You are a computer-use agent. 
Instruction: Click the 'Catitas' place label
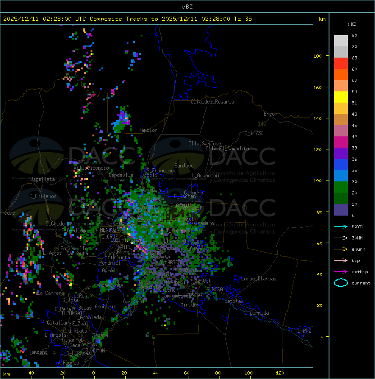tap(234, 301)
